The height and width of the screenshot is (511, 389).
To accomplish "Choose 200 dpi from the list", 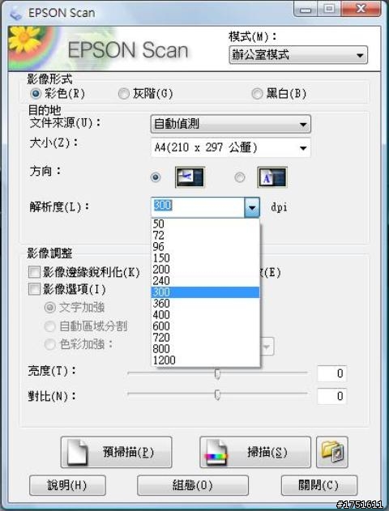I will (x=205, y=269).
